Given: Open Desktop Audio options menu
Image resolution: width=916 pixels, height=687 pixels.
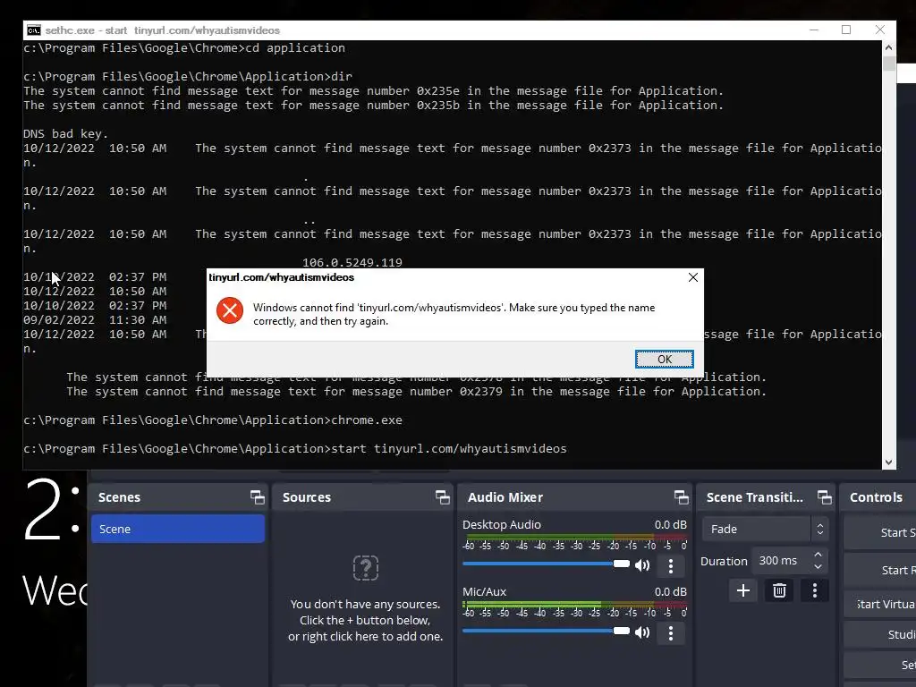Looking at the screenshot, I should click(x=671, y=565).
